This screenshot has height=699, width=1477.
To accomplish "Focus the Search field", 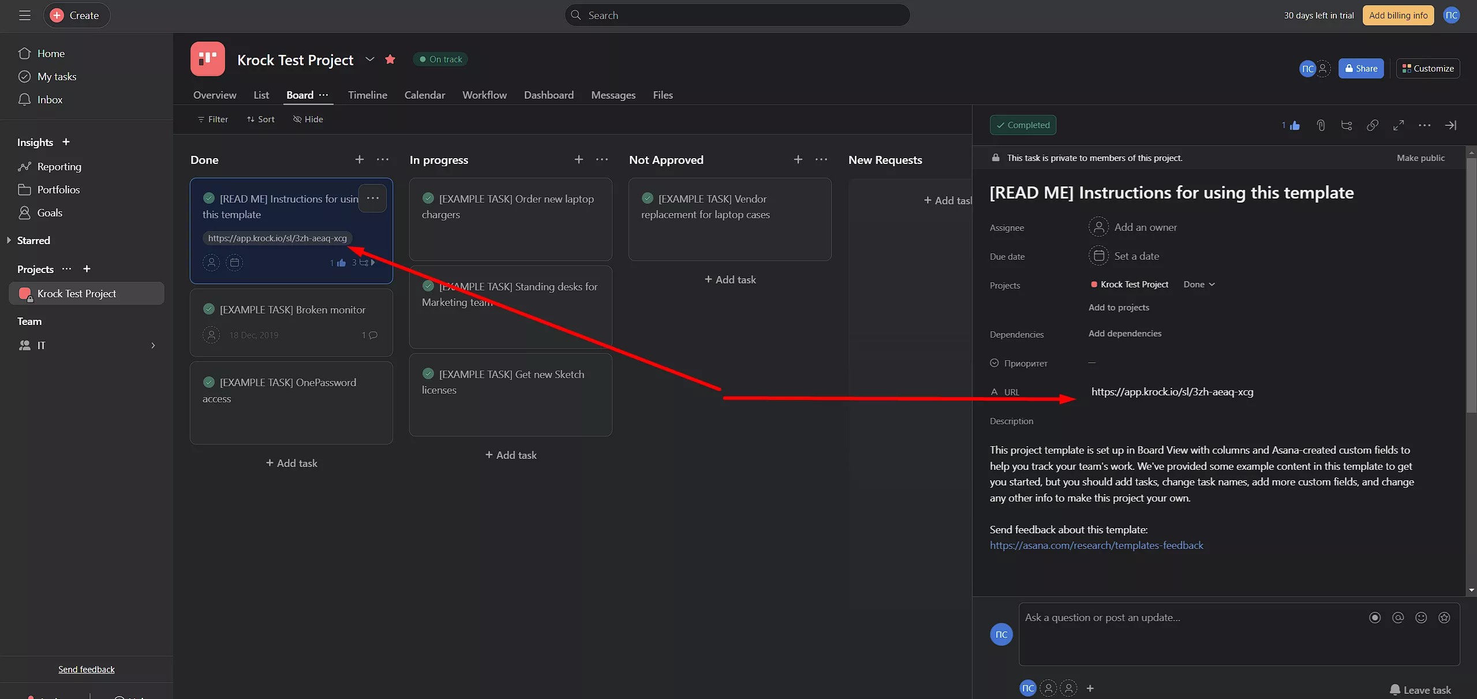I will (737, 16).
